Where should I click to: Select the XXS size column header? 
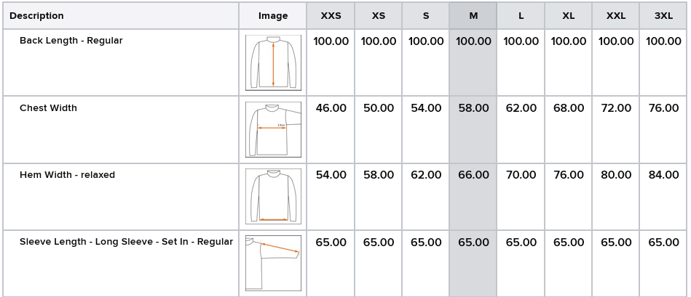point(331,16)
